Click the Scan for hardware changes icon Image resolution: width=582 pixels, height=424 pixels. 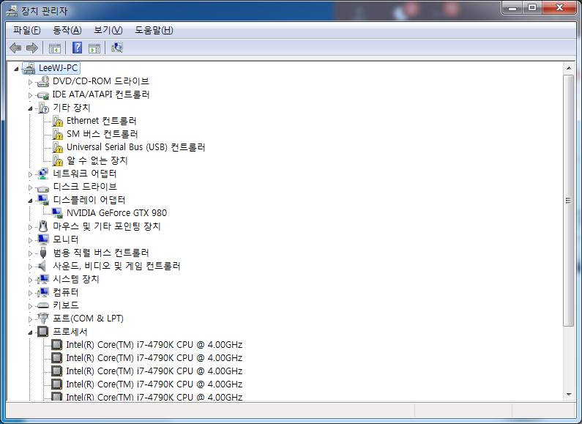tap(116, 48)
